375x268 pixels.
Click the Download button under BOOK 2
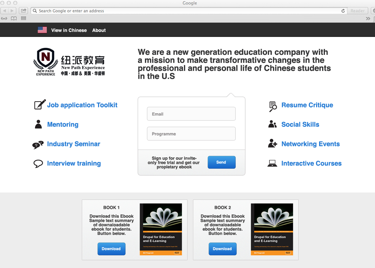[x=223, y=249]
